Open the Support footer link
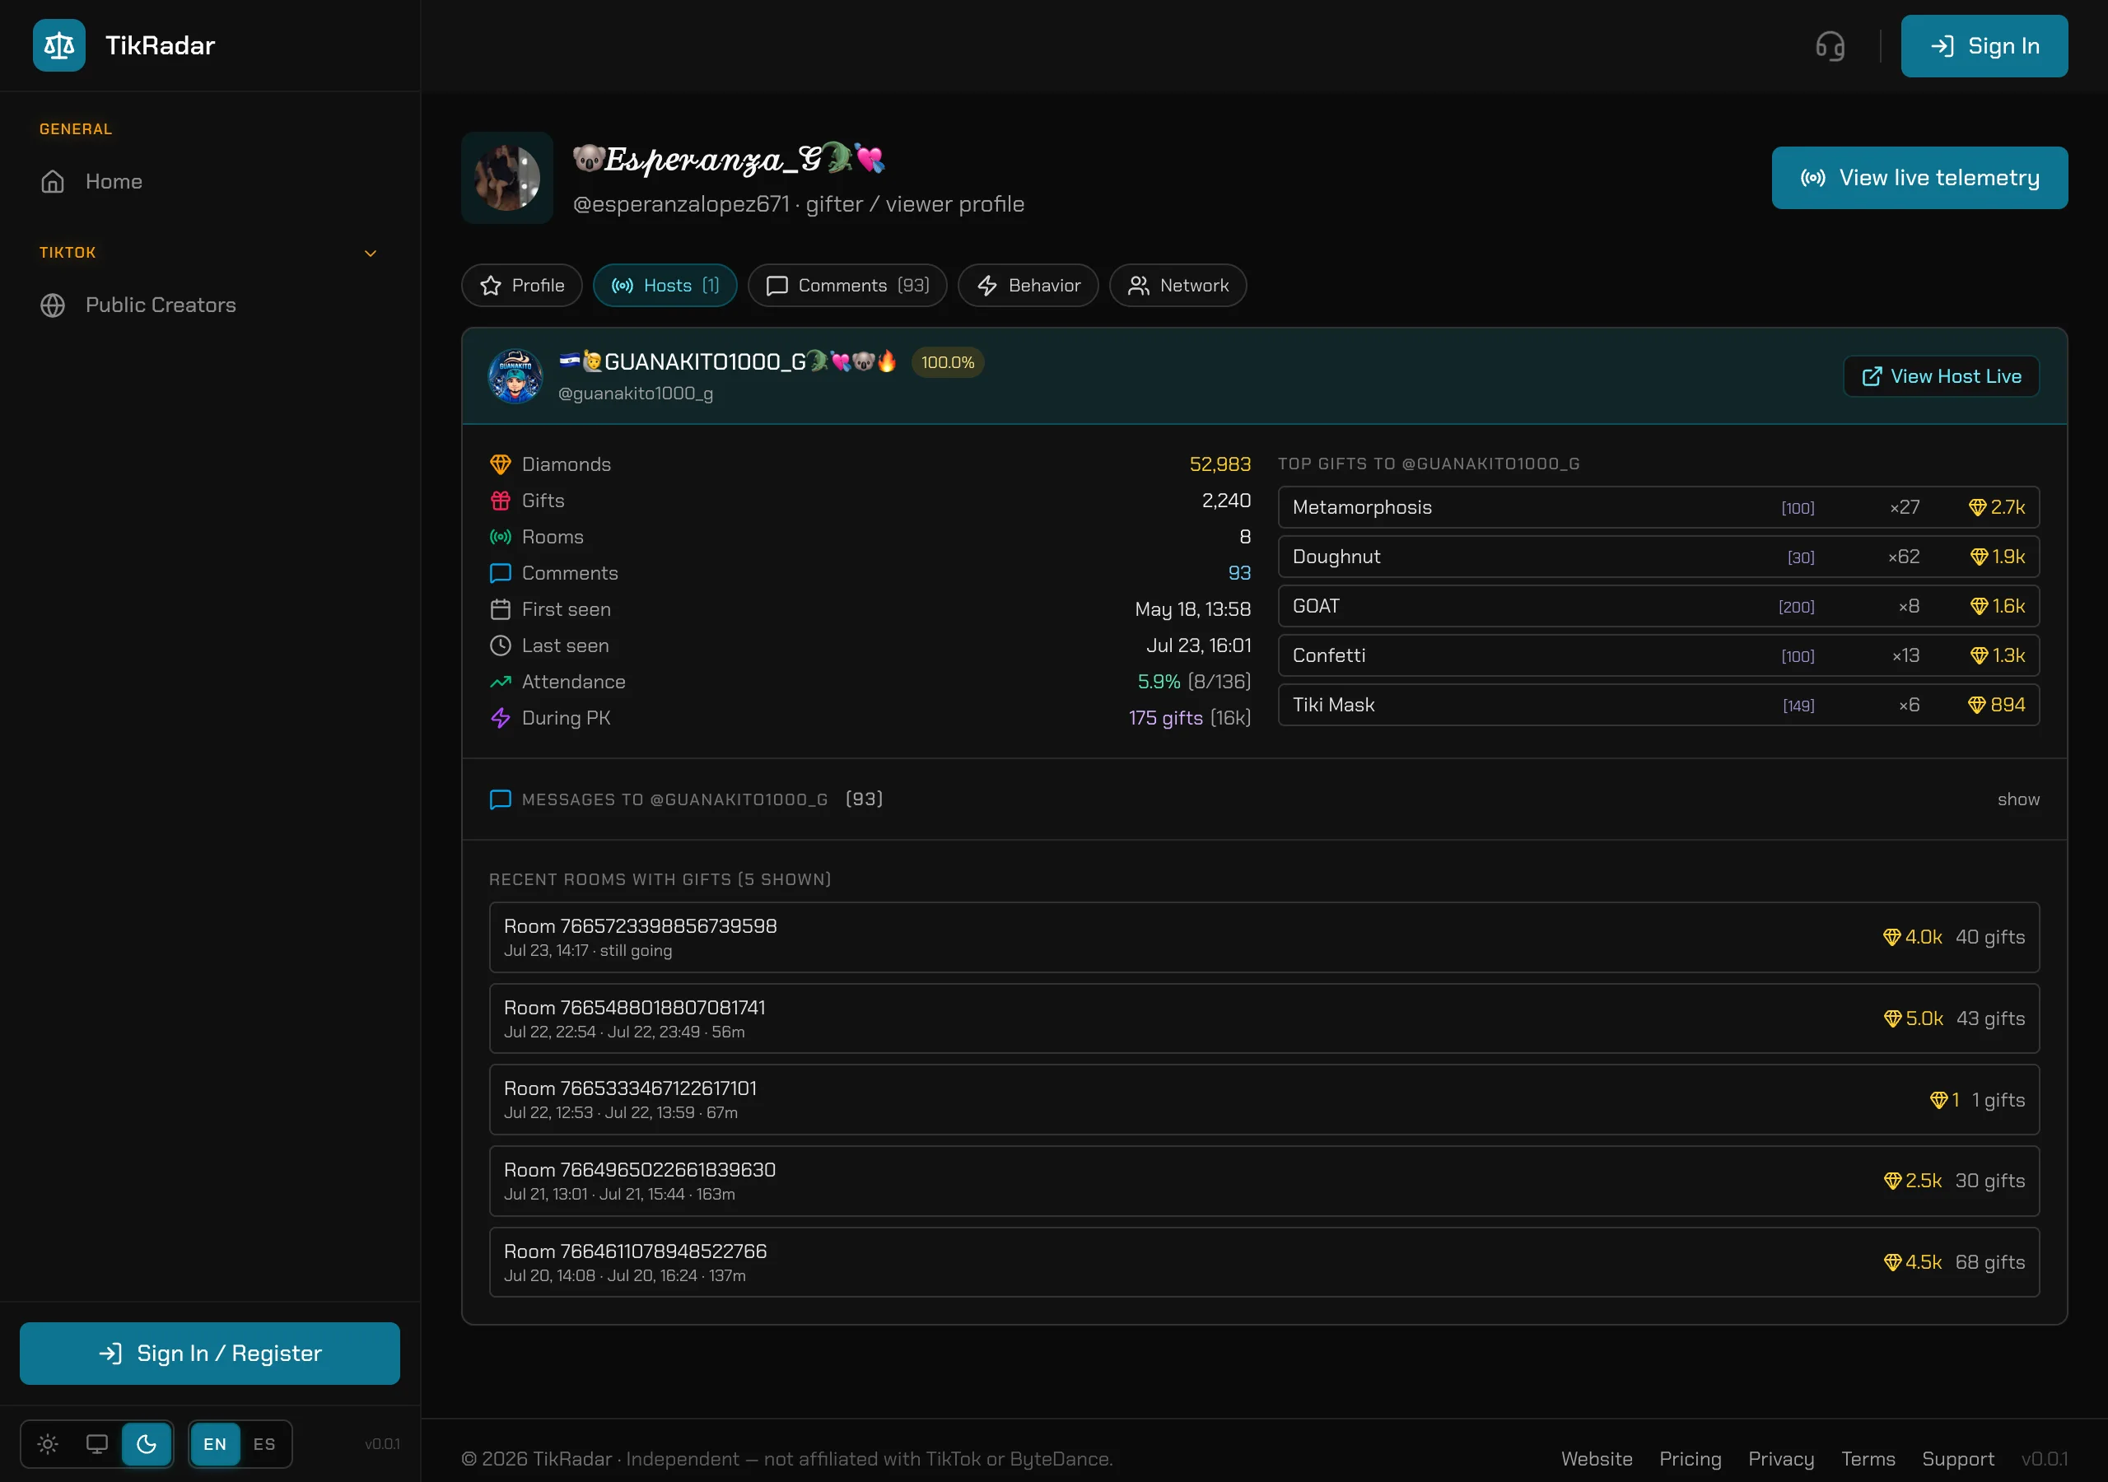Viewport: 2108px width, 1482px height. [1958, 1459]
